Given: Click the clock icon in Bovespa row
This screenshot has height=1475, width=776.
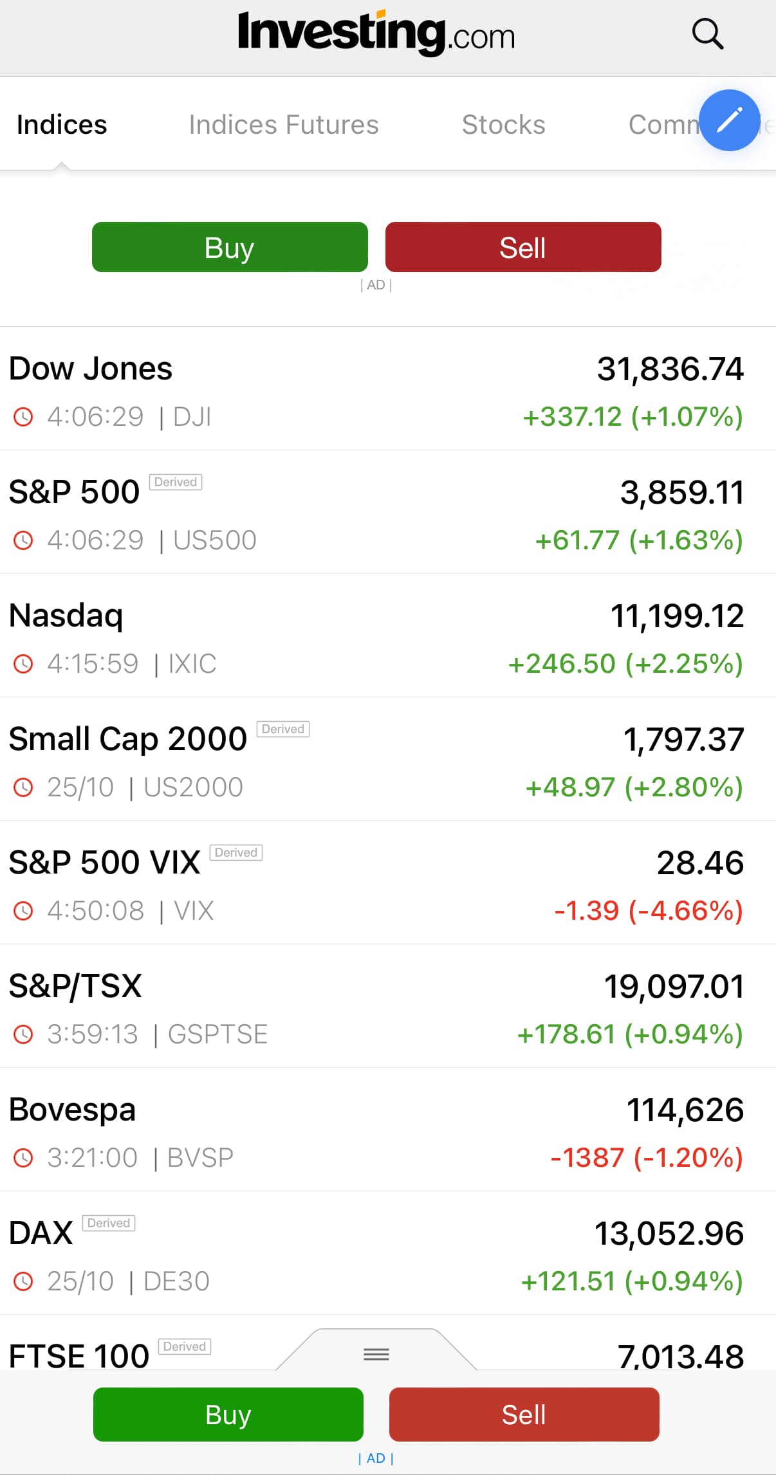Looking at the screenshot, I should [x=23, y=1158].
